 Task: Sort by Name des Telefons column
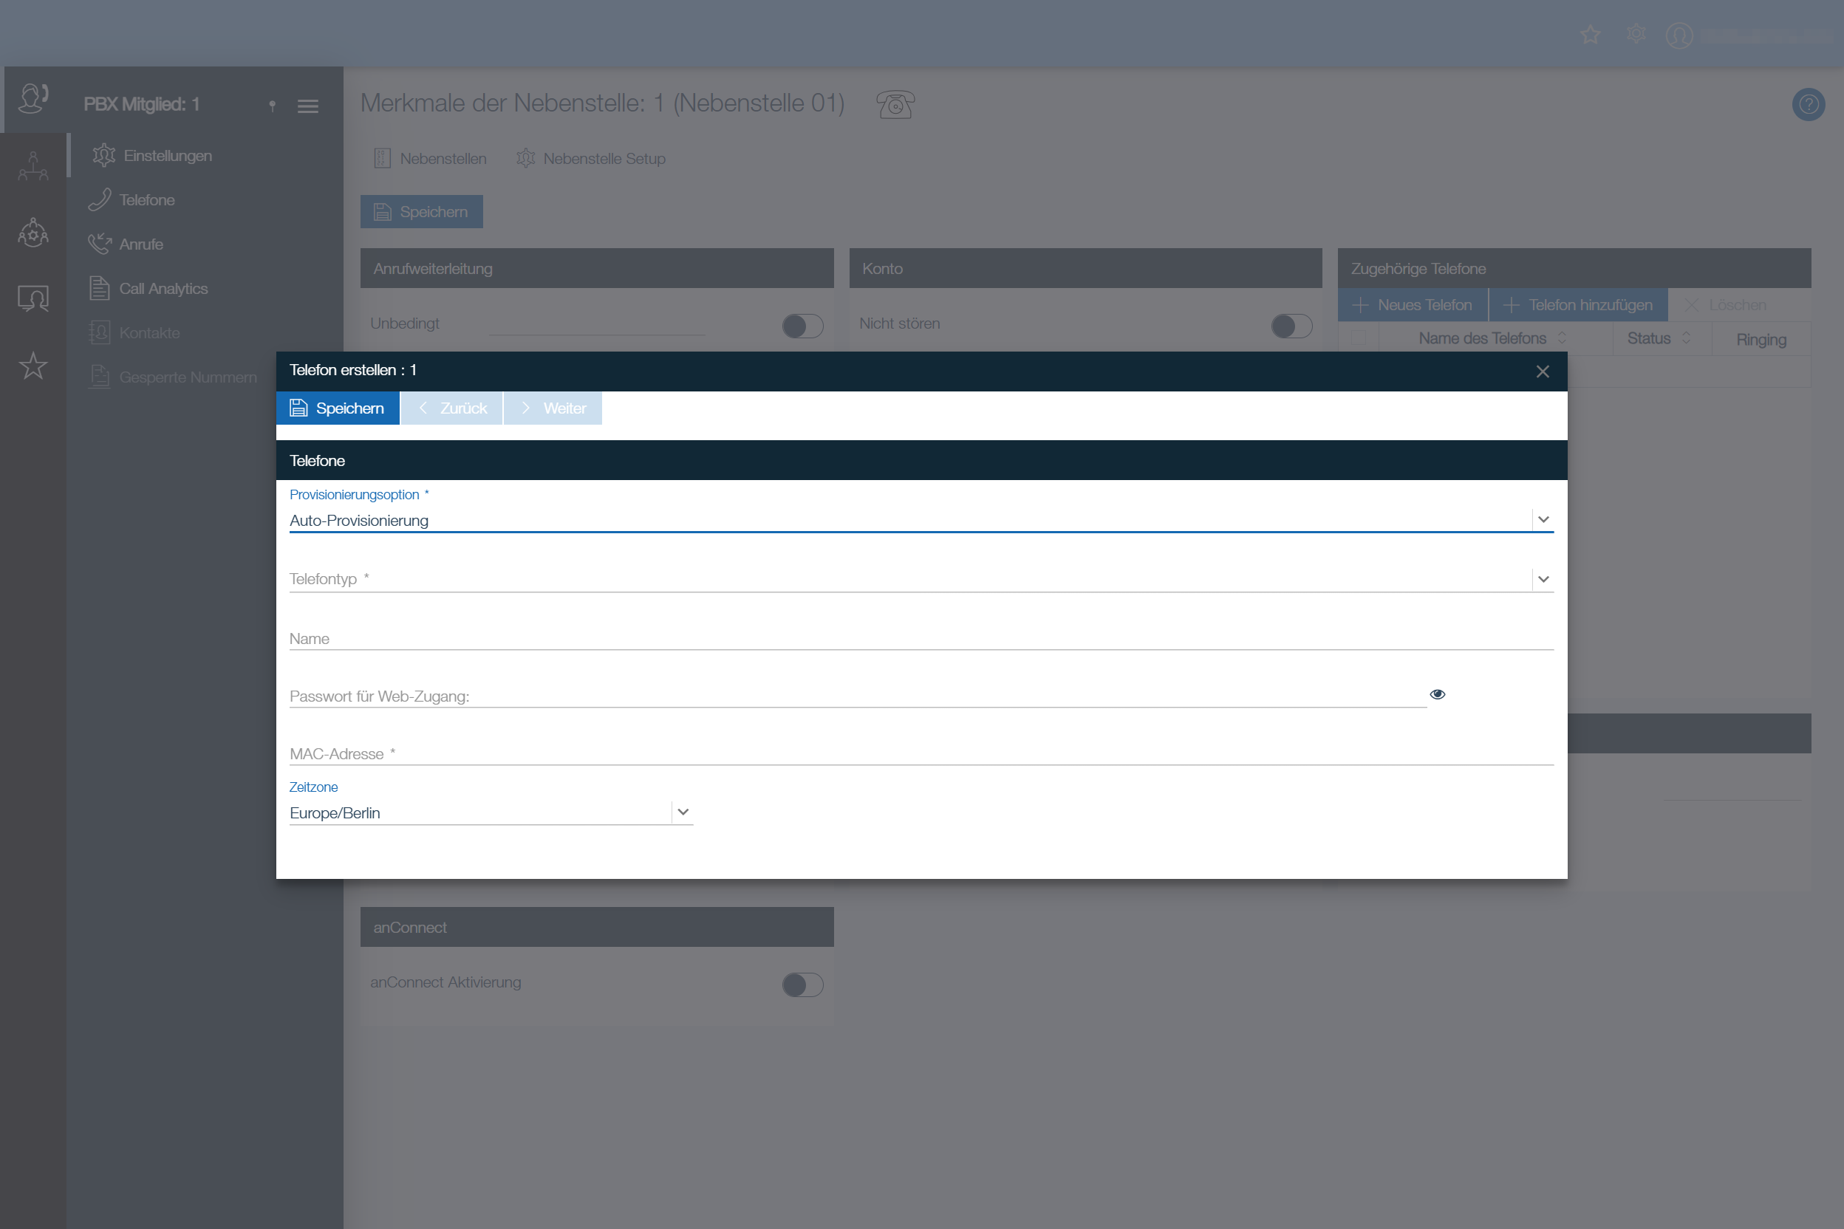pyautogui.click(x=1494, y=338)
